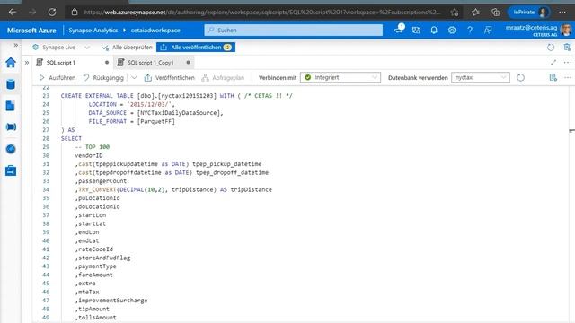Open the Home hub icon

11,63
